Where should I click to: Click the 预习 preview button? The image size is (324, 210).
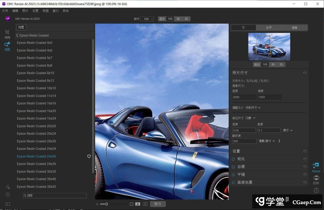click(x=157, y=204)
